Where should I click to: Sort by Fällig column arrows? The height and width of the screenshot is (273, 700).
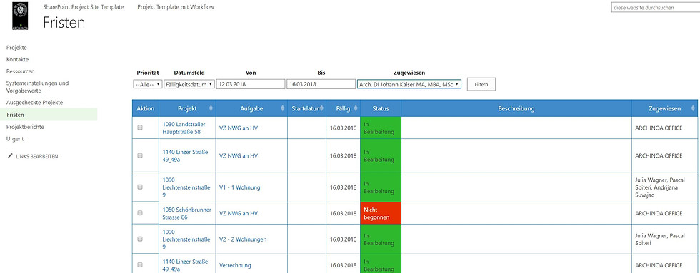coord(356,108)
